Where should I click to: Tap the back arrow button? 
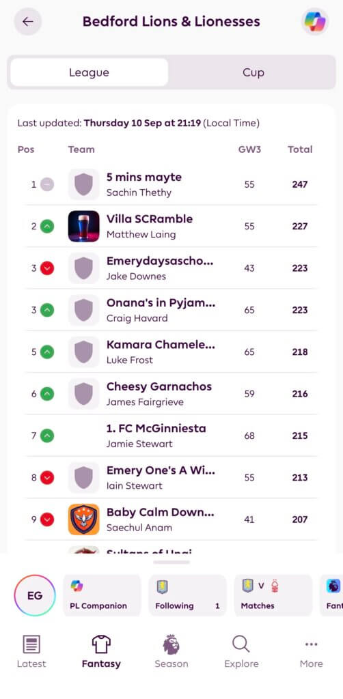pyautogui.click(x=27, y=21)
